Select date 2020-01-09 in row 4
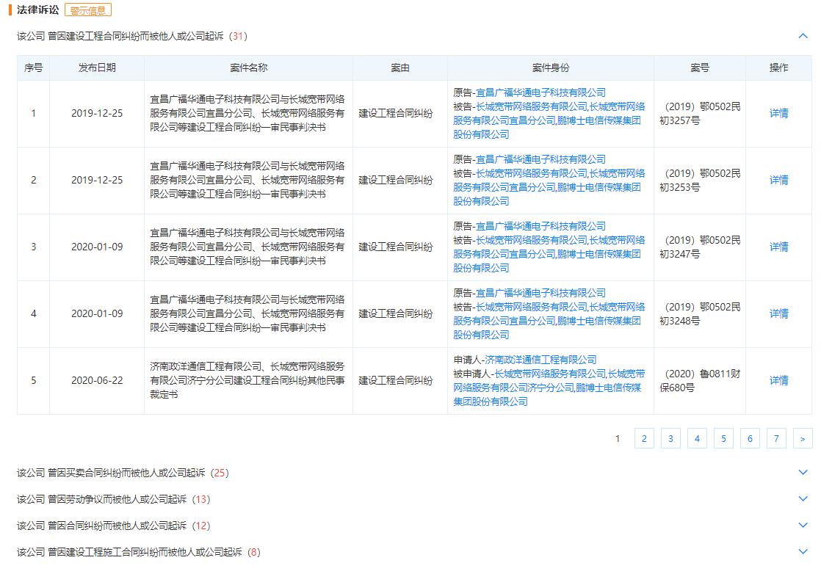821x574 pixels. 97,313
